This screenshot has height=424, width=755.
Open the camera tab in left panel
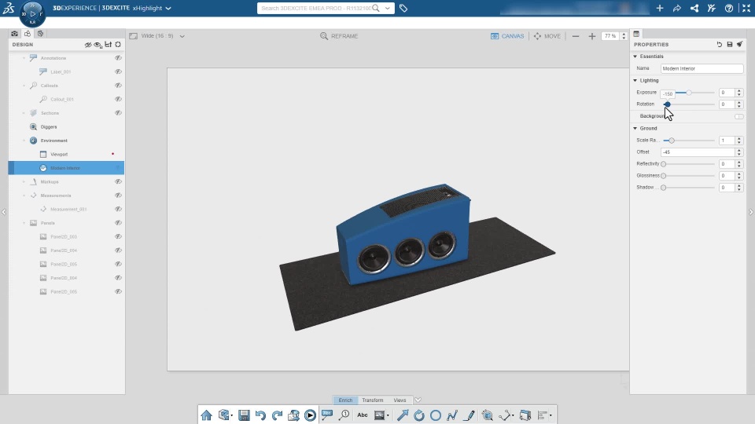(14, 34)
